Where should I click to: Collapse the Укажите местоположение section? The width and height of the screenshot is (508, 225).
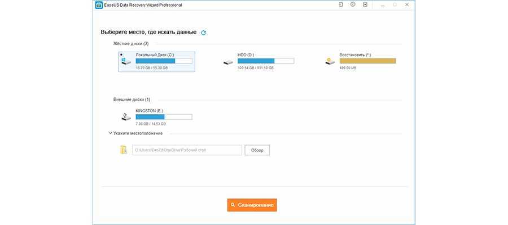pyautogui.click(x=111, y=133)
